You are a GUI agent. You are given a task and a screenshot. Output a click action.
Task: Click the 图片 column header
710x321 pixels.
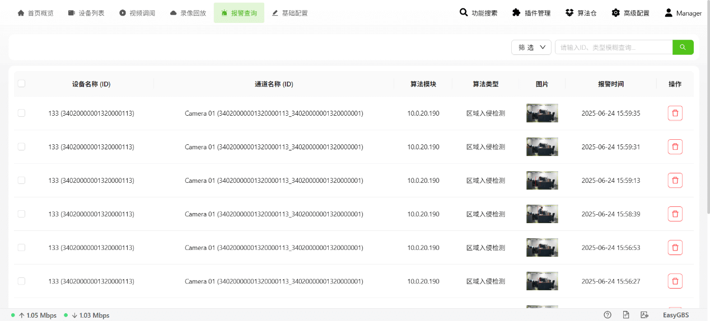click(x=542, y=84)
